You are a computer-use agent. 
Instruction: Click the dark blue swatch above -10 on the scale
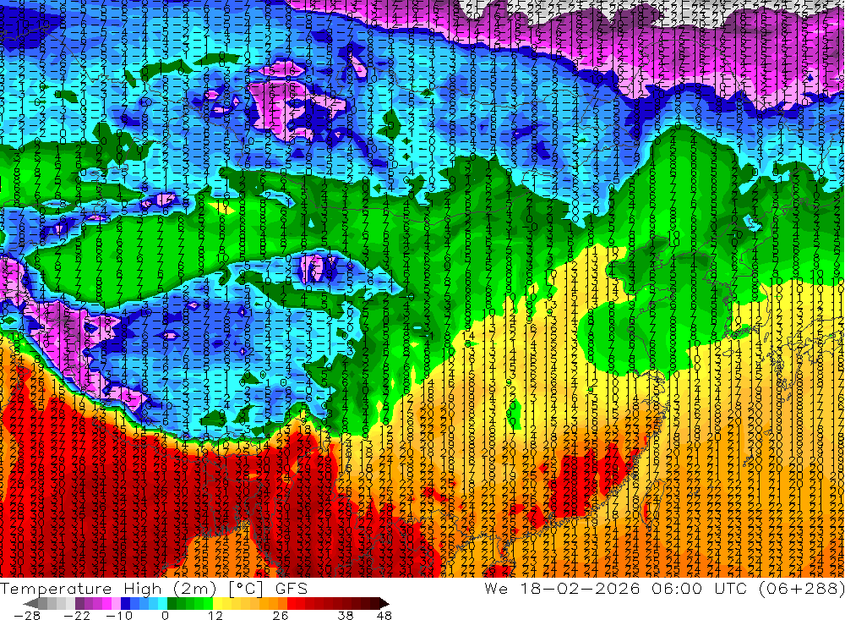click(125, 603)
